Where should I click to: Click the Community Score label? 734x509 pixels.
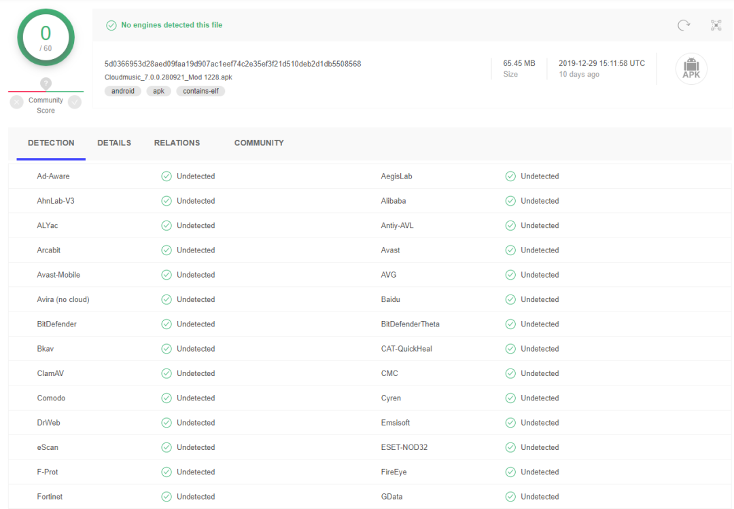46,105
